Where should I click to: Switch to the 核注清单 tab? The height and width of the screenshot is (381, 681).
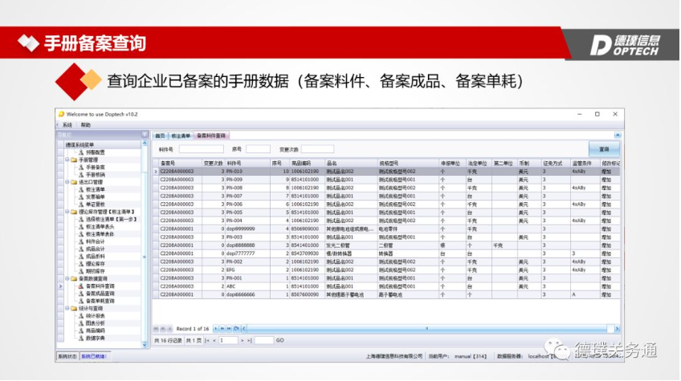(179, 136)
